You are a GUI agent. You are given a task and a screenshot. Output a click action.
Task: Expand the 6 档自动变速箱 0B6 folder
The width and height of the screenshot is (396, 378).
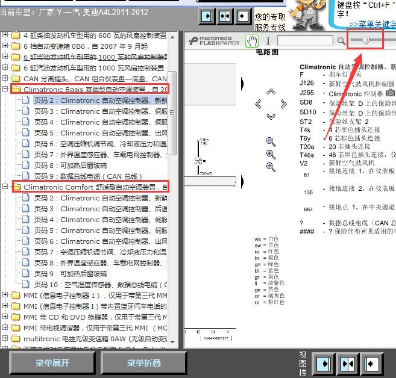(5, 46)
